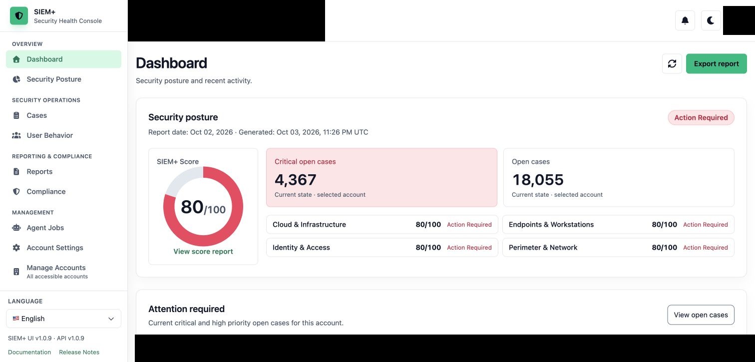Select the Perimeter & Network score row
The height and width of the screenshot is (362, 755).
[x=618, y=248]
